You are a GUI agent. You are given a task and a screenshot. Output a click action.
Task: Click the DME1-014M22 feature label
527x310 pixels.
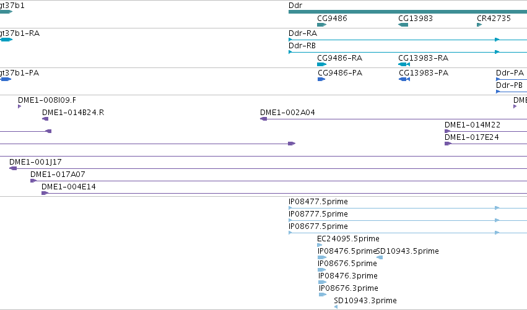[x=473, y=125]
